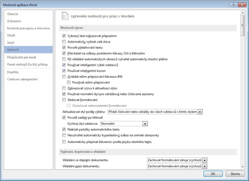Toggle Povolit přetahování textu checkbox
This screenshot has width=249, height=181.
64,47
